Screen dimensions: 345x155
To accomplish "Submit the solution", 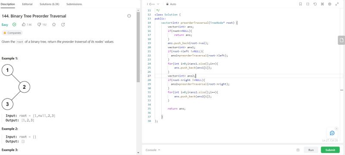I will point(330,150).
